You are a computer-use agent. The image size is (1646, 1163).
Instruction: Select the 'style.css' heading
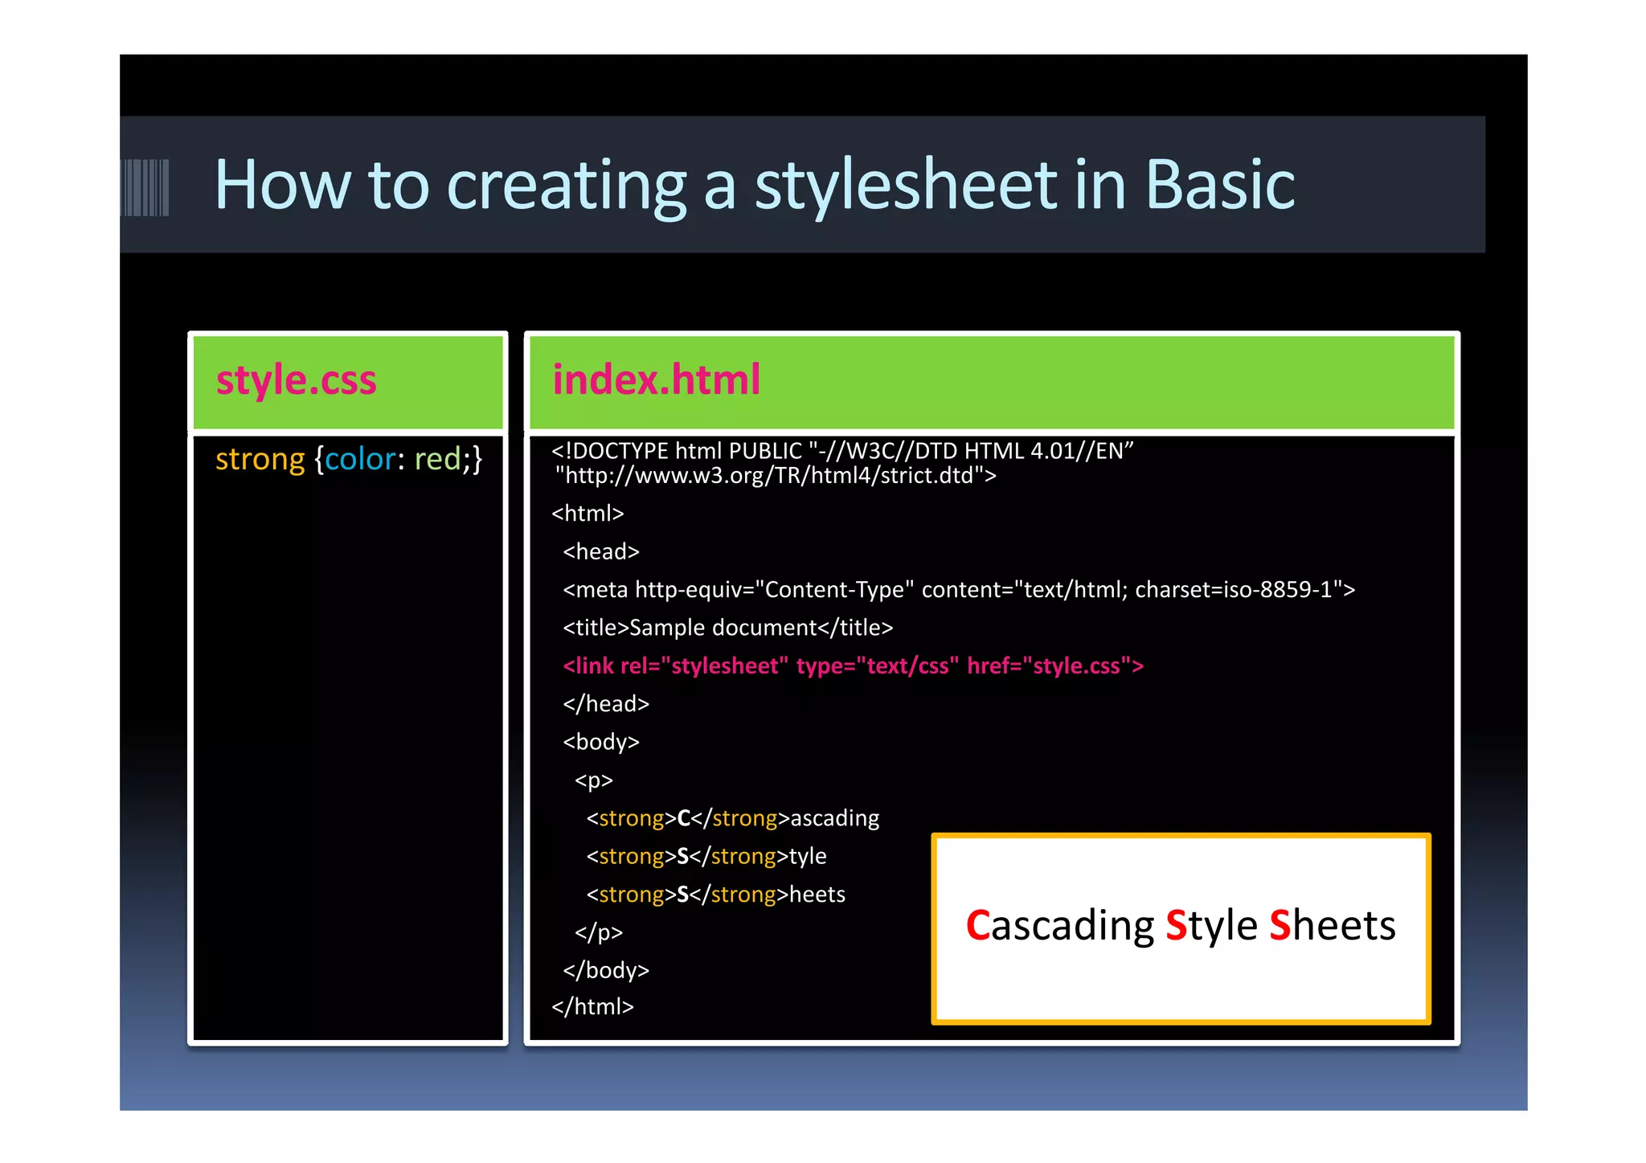tap(296, 379)
